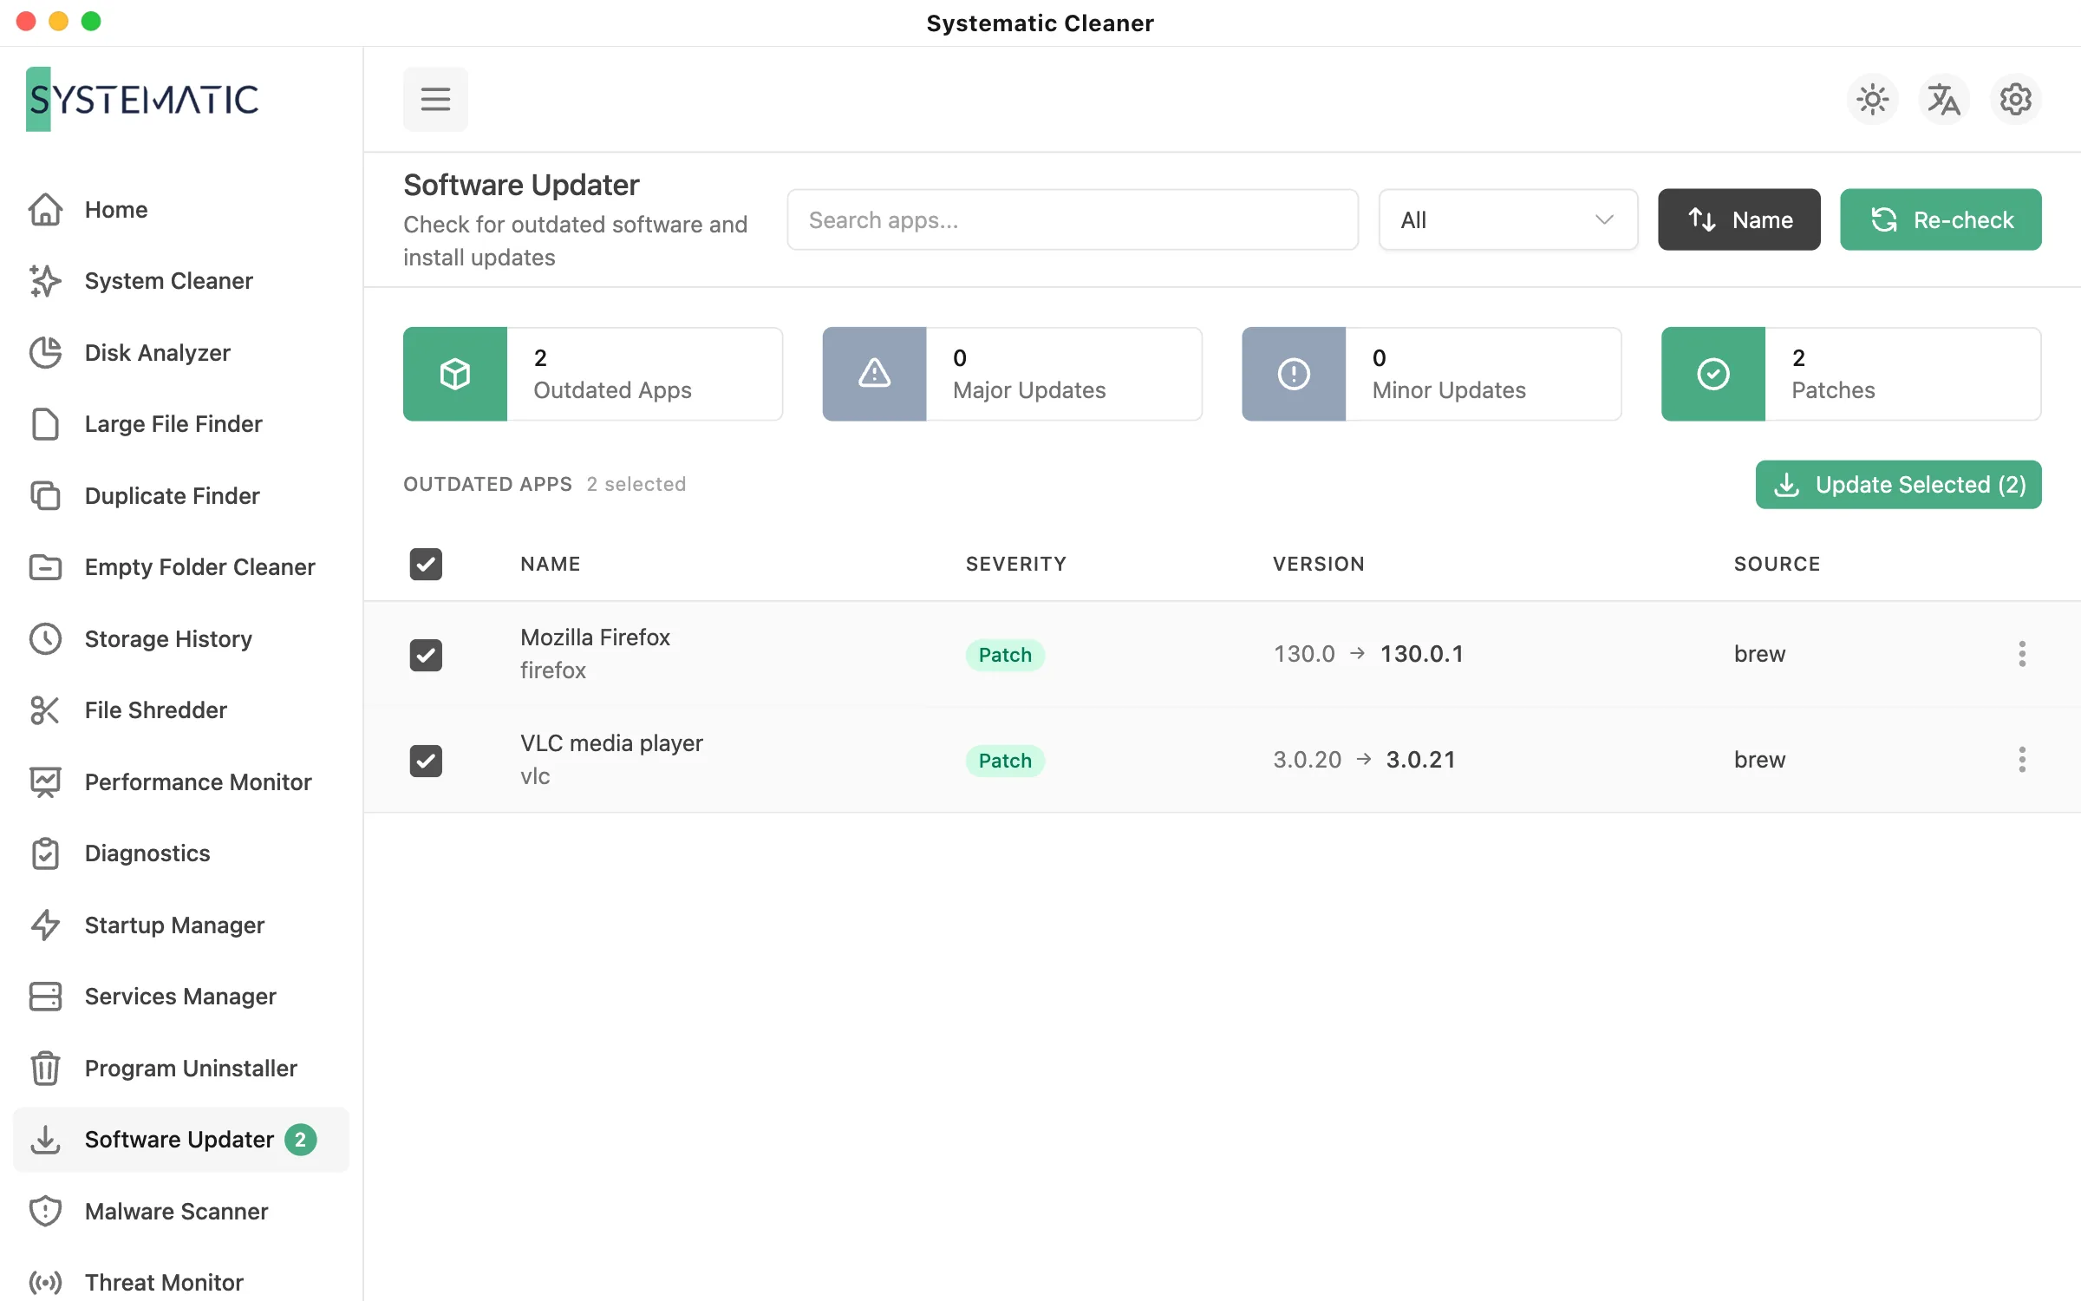2081x1301 pixels.
Task: Expand the All filter dropdown
Action: (x=1508, y=219)
